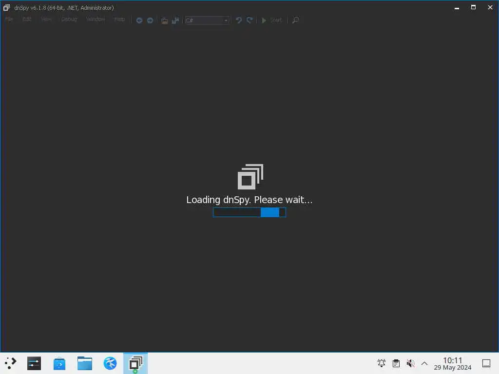Click the dnSpy logo on loading screen
This screenshot has width=499, height=374.
point(250,177)
